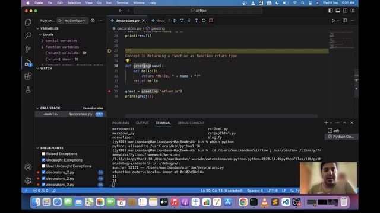Stop the debug session
The image size is (380, 213).
(211, 21)
